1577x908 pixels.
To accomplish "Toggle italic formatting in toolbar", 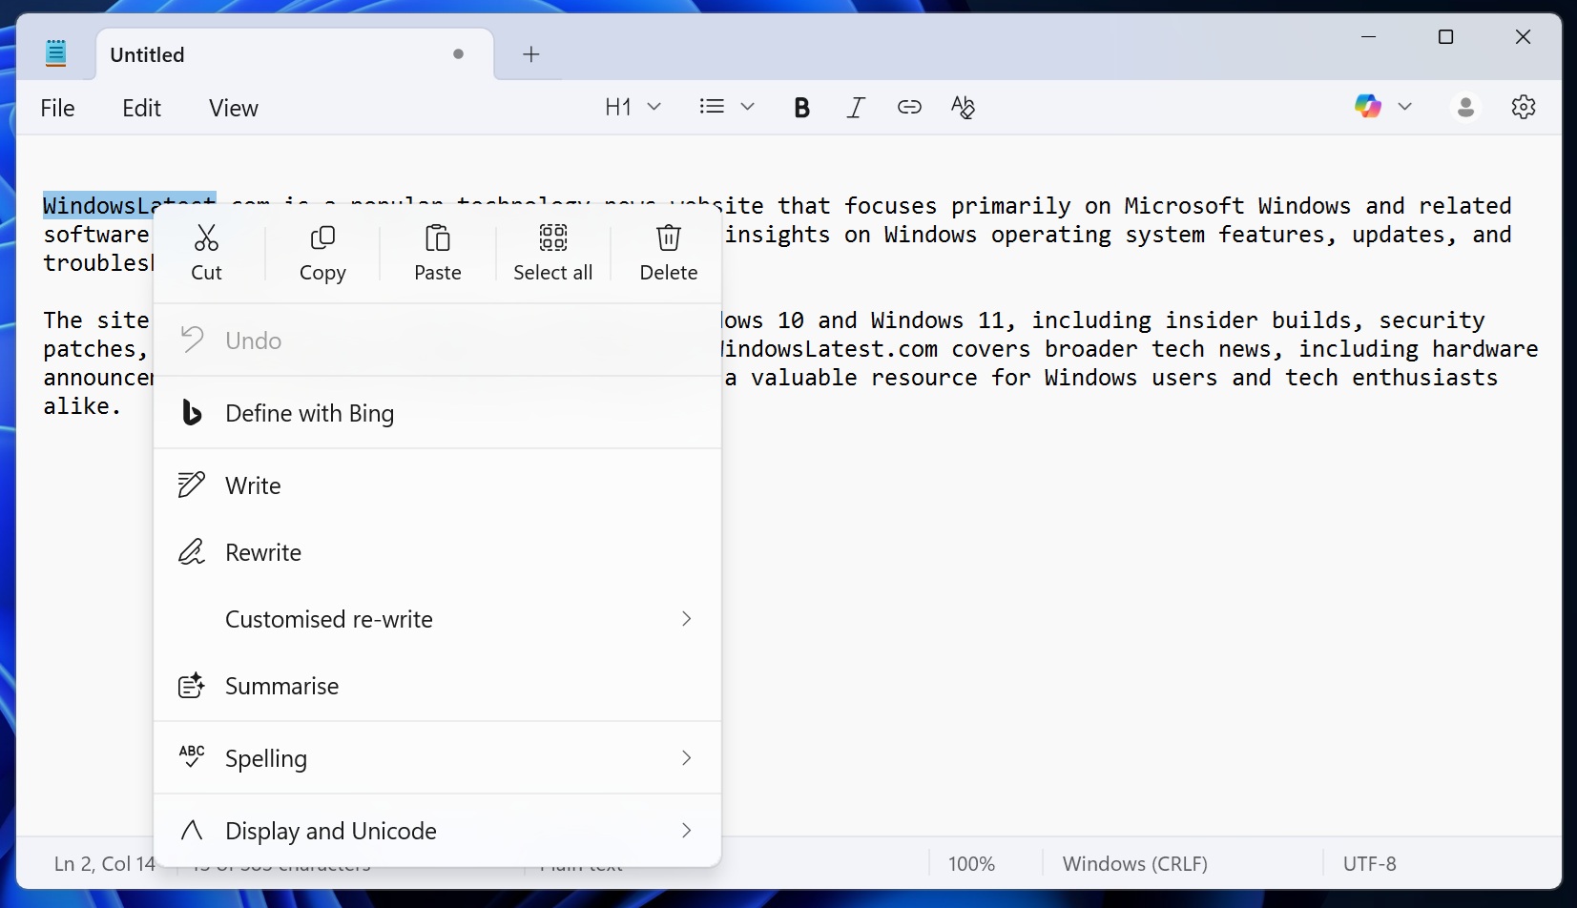I will click(x=856, y=108).
